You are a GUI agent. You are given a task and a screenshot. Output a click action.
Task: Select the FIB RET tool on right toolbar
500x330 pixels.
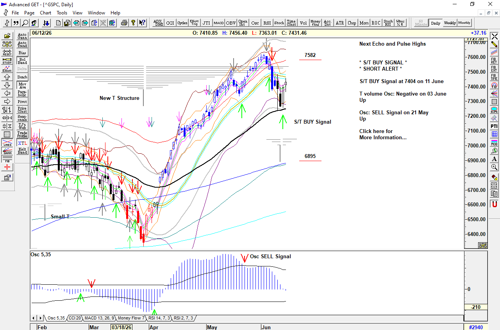(494, 61)
